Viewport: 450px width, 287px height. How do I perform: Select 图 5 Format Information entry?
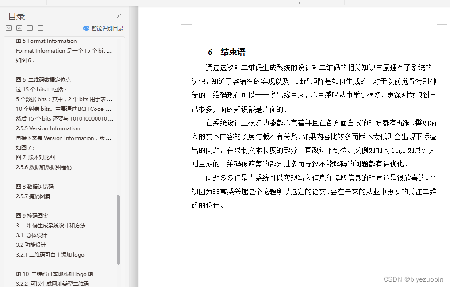[x=46, y=41]
